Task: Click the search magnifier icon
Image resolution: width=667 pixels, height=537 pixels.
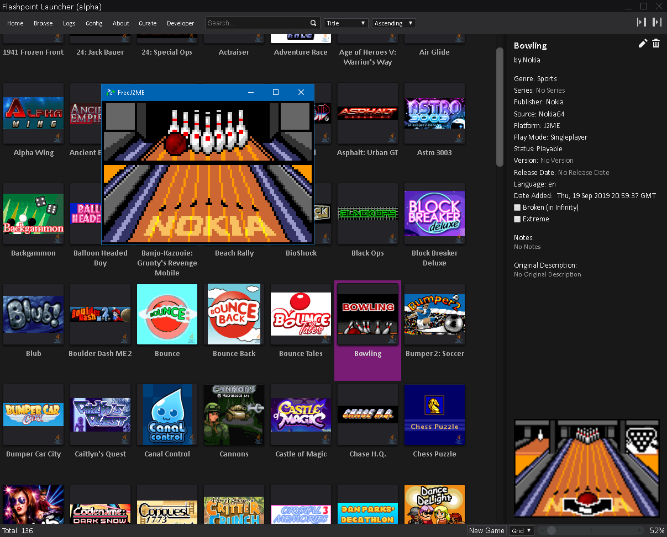Action: 313,23
